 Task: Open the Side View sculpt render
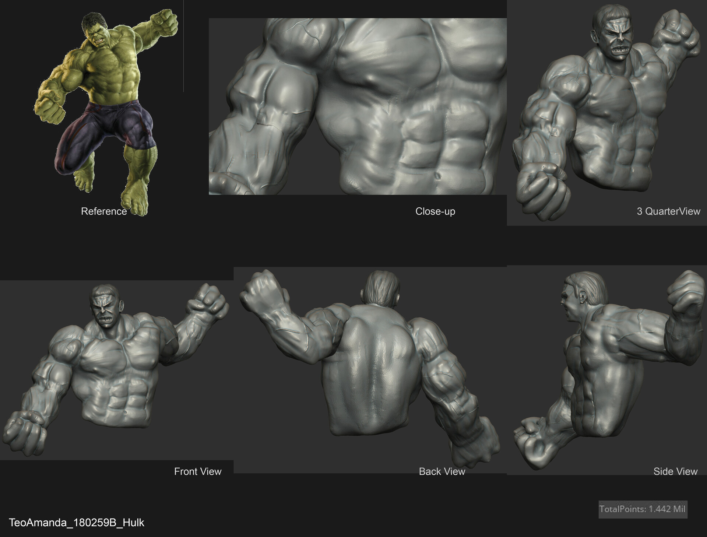608,368
